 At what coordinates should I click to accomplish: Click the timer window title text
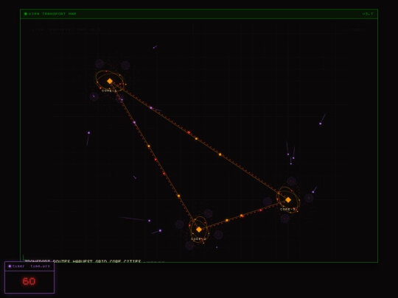[18, 266]
